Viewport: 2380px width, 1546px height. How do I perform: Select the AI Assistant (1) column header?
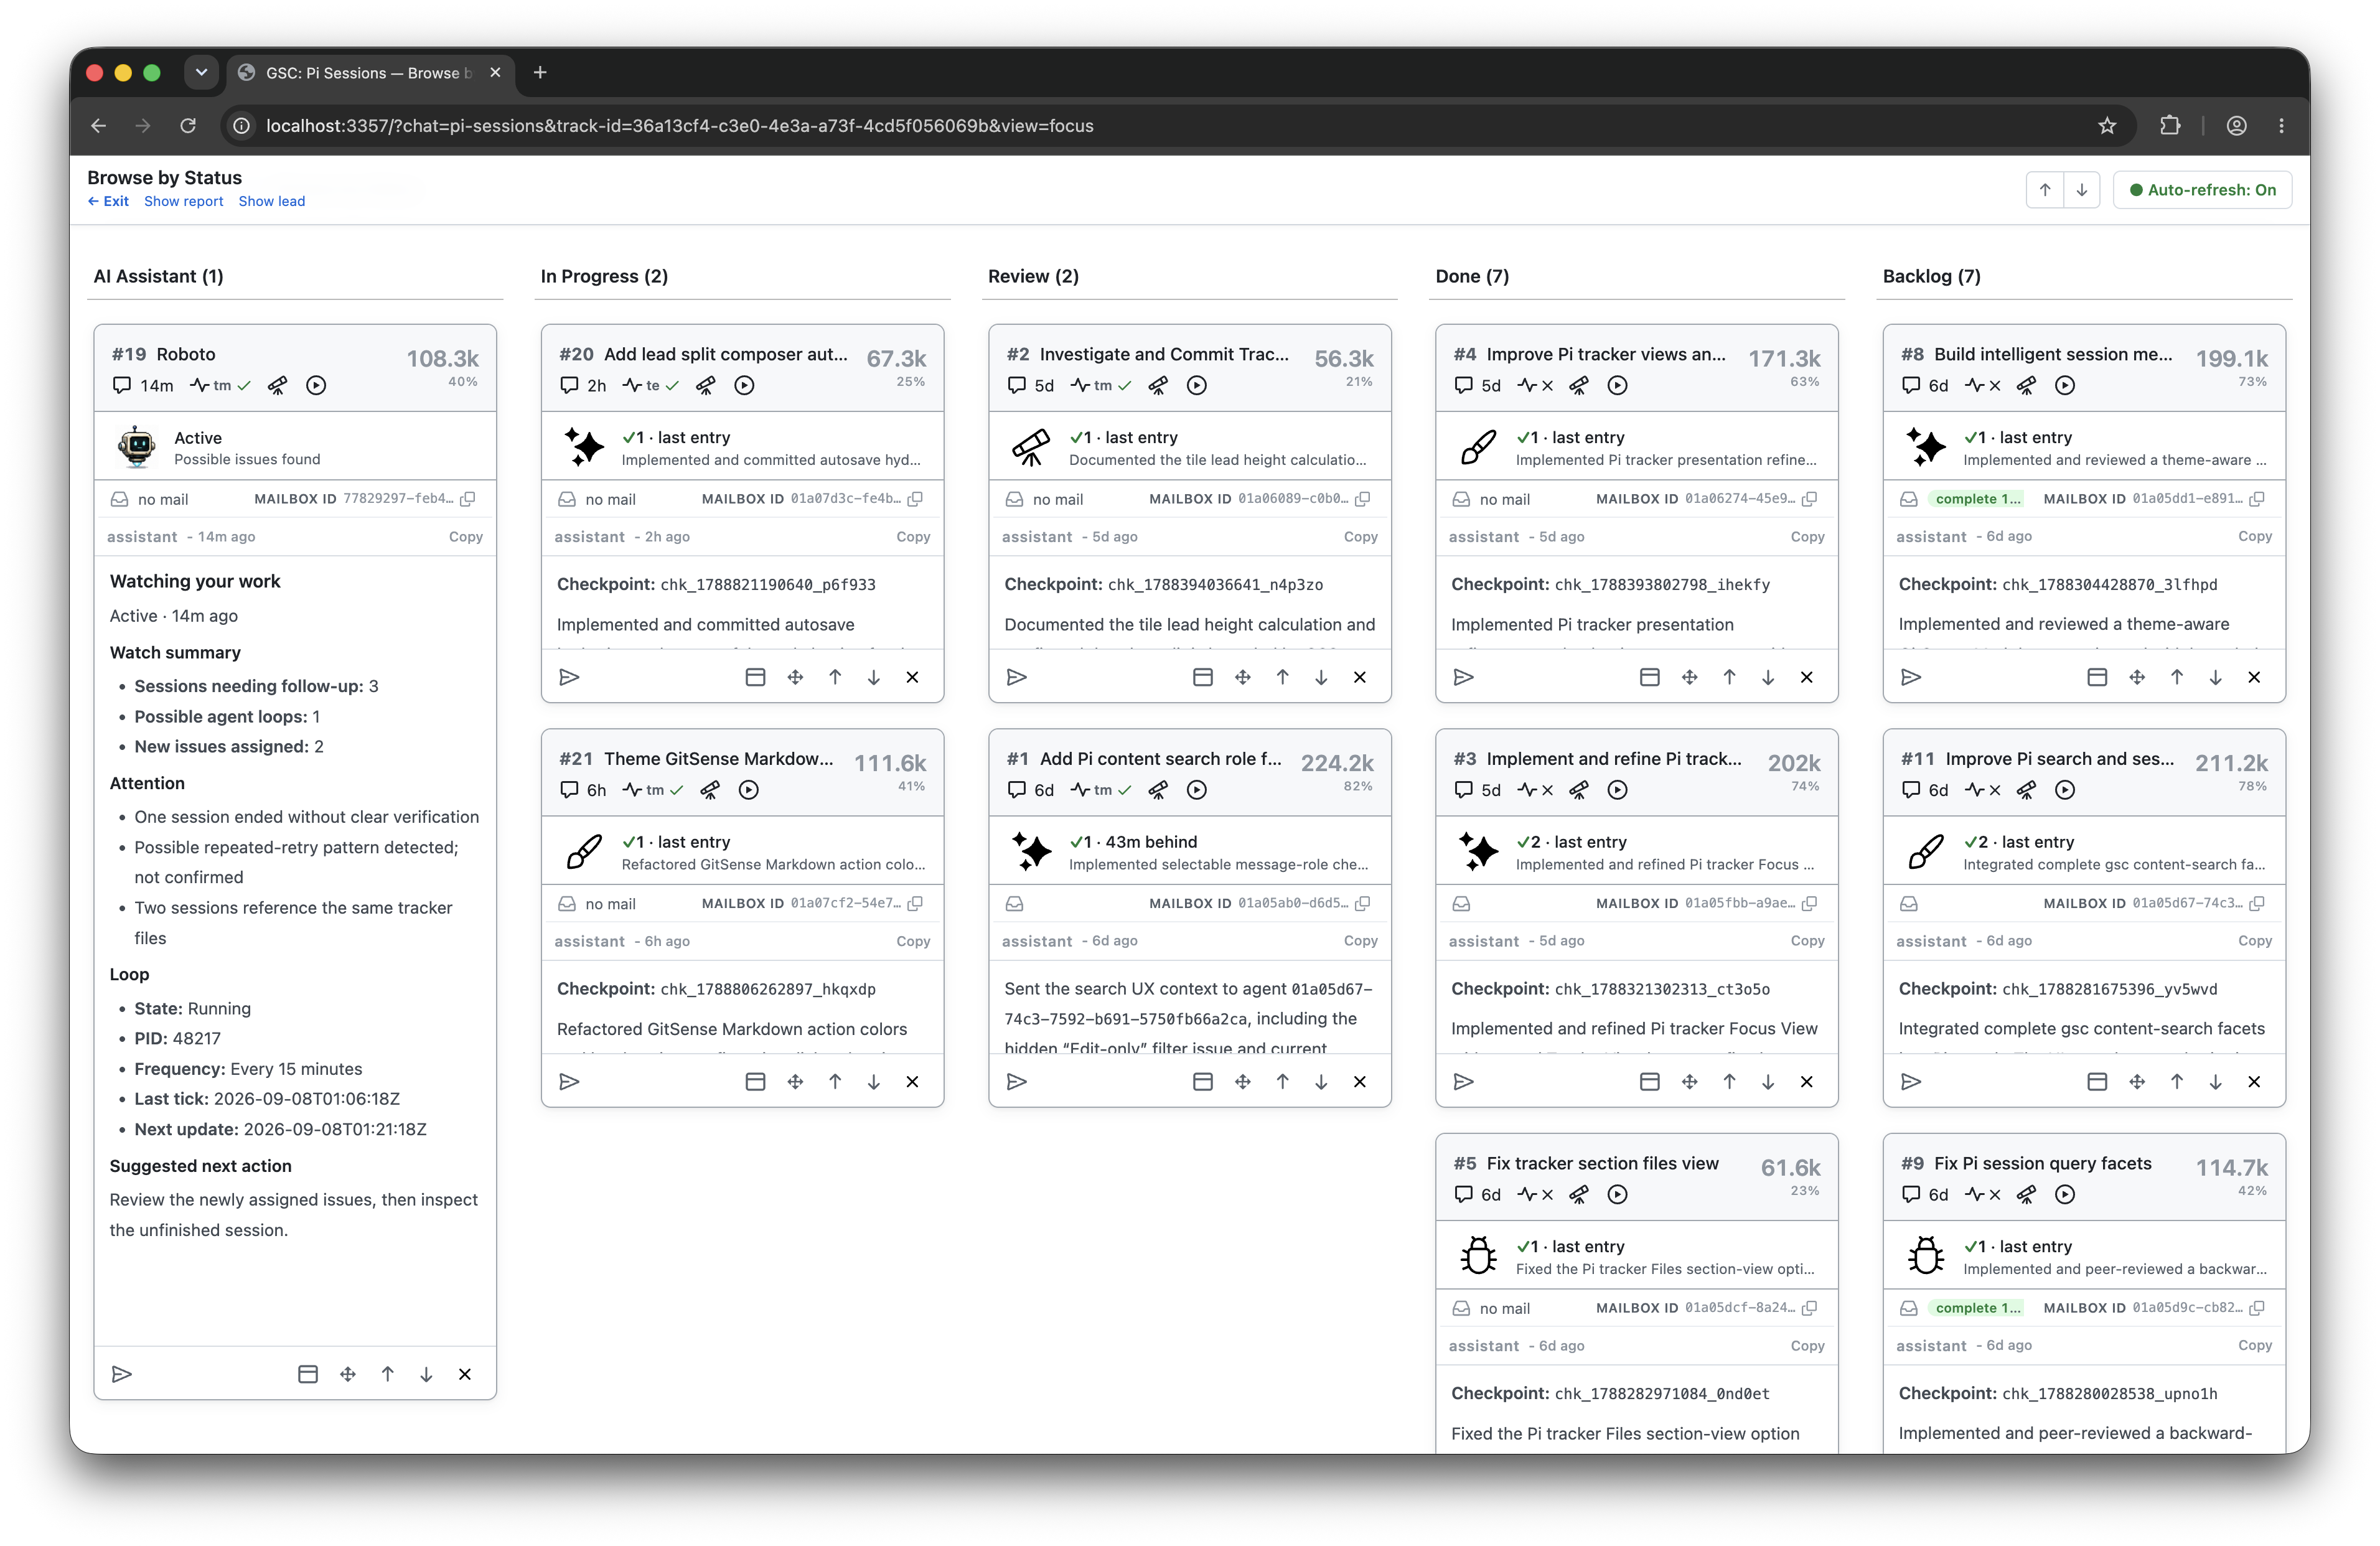coord(158,276)
